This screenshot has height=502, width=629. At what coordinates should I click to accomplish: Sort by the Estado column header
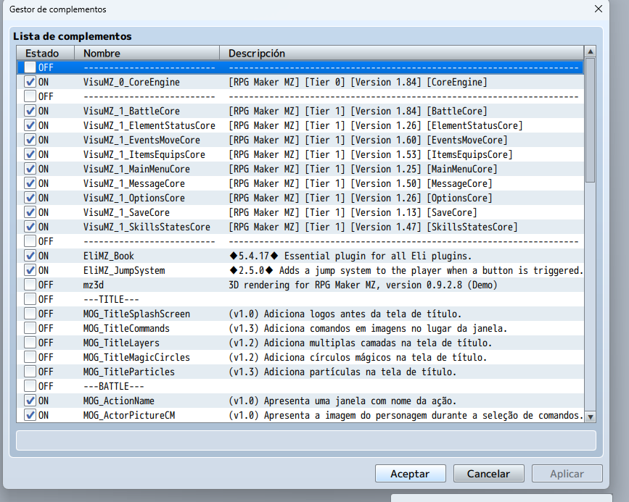tap(45, 54)
